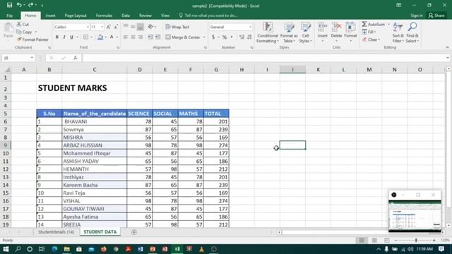Switch to the Data tab
Image resolution: width=452 pixels, height=254 pixels.
click(126, 16)
